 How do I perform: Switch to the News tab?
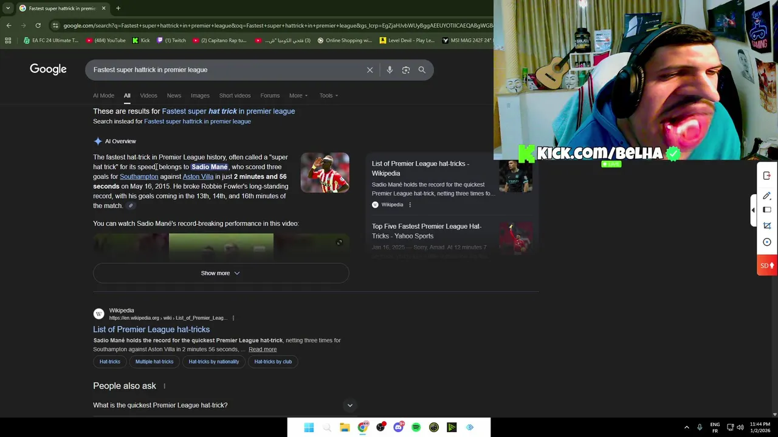point(174,95)
